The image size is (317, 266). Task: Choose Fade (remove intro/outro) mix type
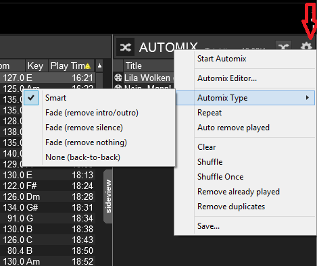pos(99,113)
